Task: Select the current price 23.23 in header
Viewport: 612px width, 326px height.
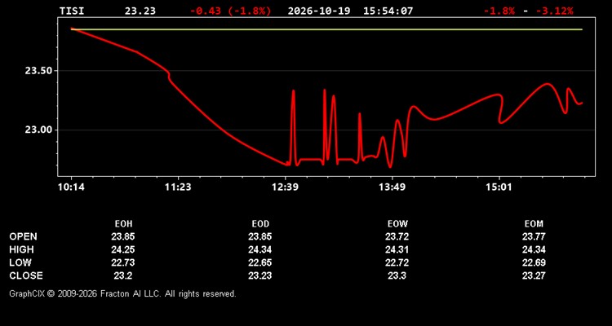Action: [x=140, y=11]
